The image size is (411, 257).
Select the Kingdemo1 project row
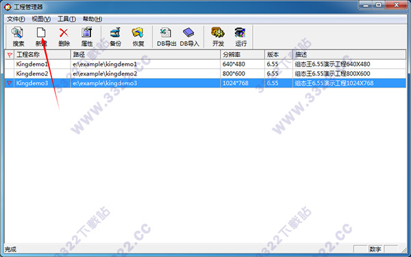tap(206, 64)
